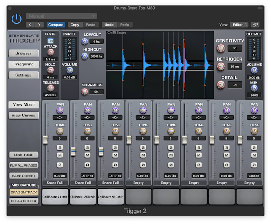Open the Browser page

click(24, 53)
